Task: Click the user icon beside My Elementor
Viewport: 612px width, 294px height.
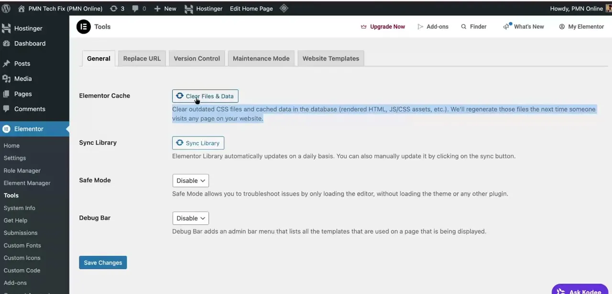Action: pos(562,27)
